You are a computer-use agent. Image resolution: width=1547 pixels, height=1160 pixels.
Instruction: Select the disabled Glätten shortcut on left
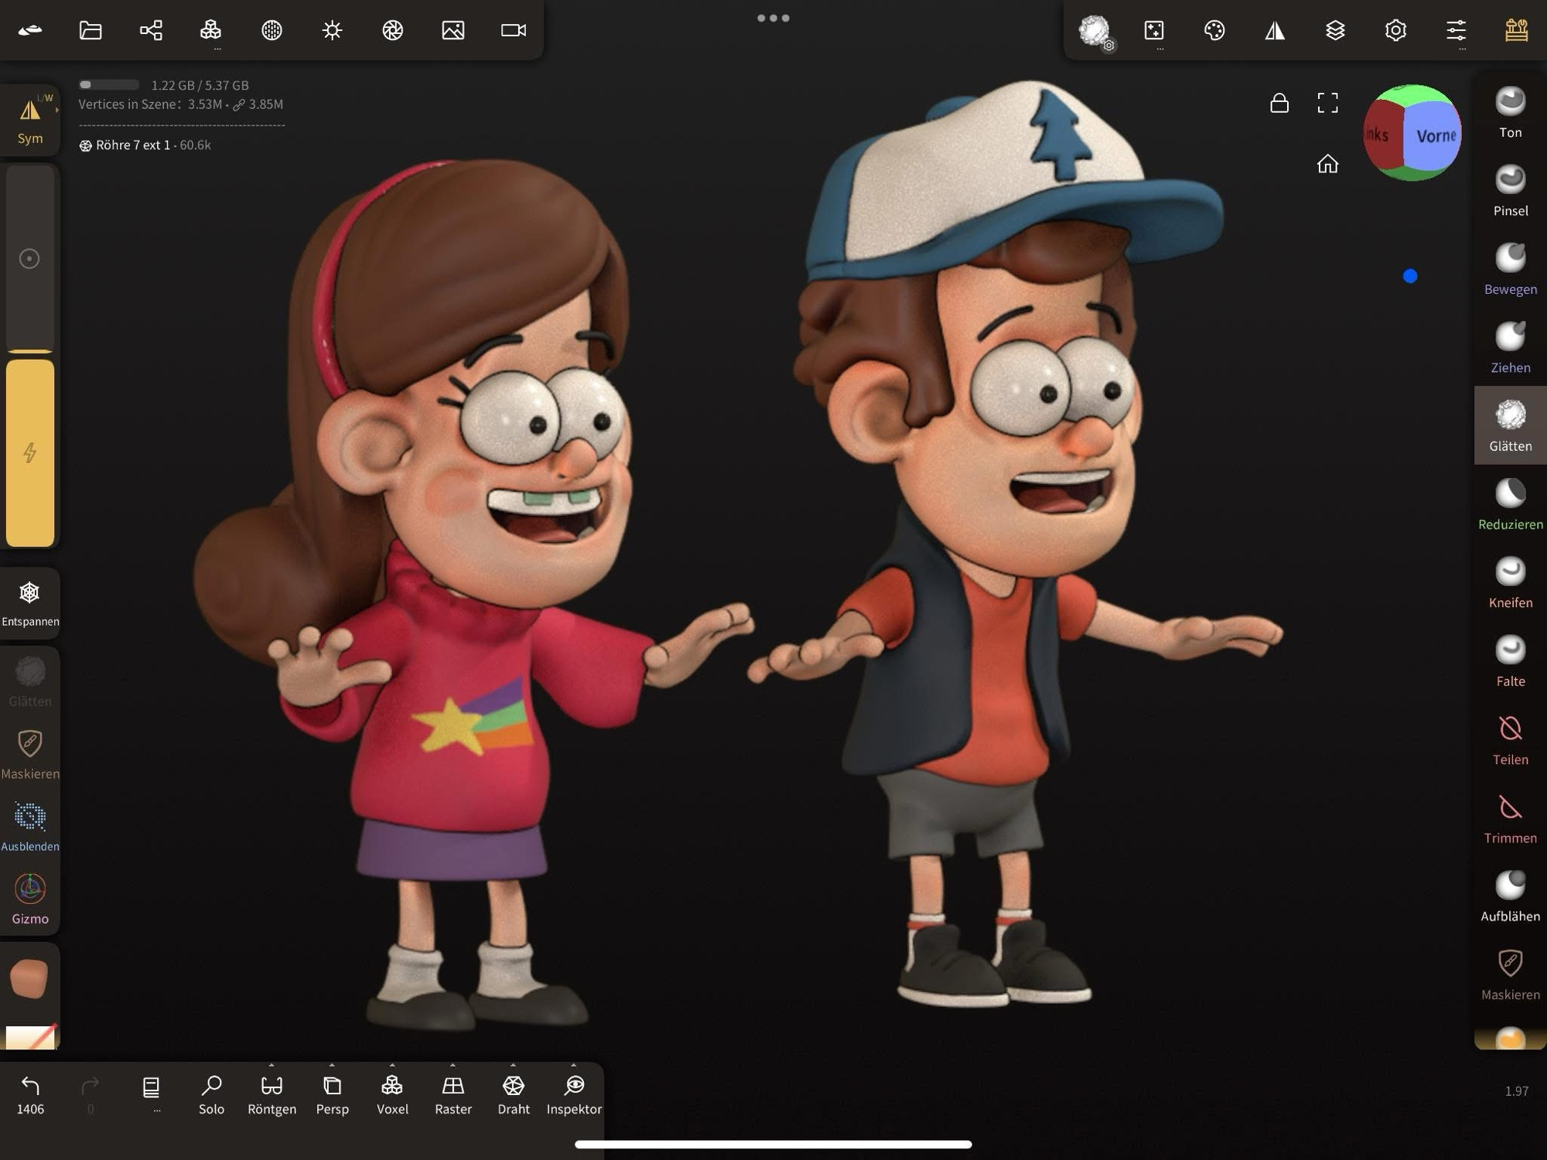(30, 681)
